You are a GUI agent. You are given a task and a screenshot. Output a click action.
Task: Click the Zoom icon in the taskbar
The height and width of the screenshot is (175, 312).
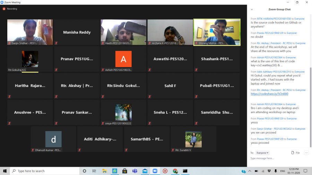click(x=155, y=171)
